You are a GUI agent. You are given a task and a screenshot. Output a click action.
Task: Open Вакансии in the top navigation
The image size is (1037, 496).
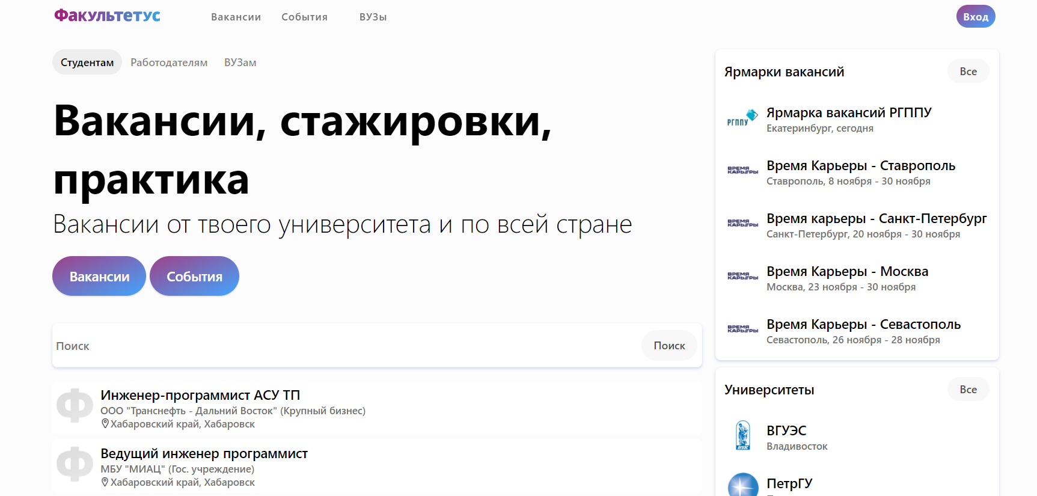coord(236,17)
